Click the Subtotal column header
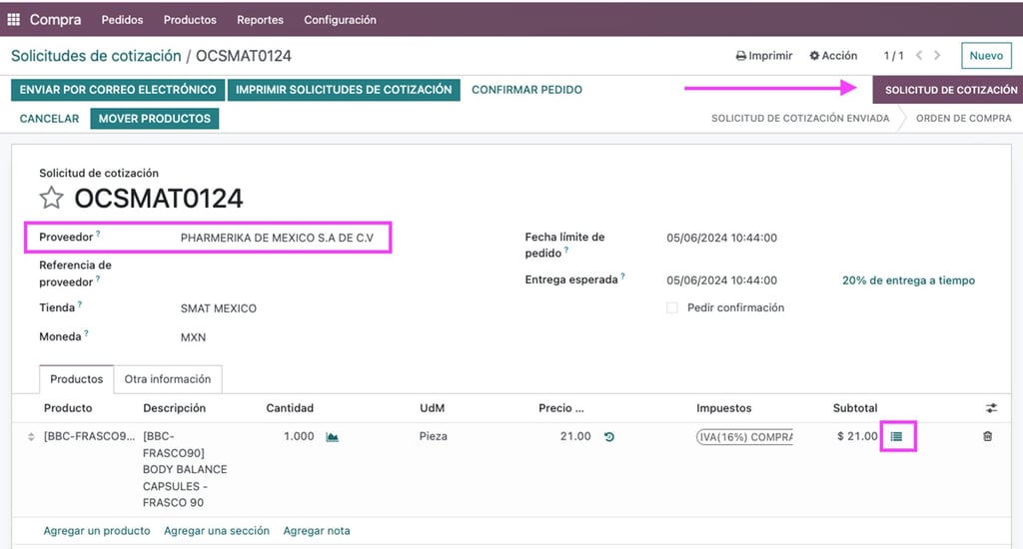 point(855,408)
